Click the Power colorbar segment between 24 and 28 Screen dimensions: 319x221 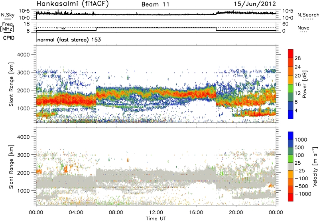tap(291, 62)
